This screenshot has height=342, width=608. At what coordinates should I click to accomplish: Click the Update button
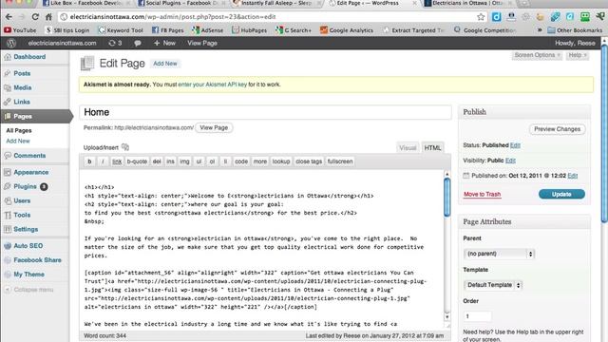(561, 194)
